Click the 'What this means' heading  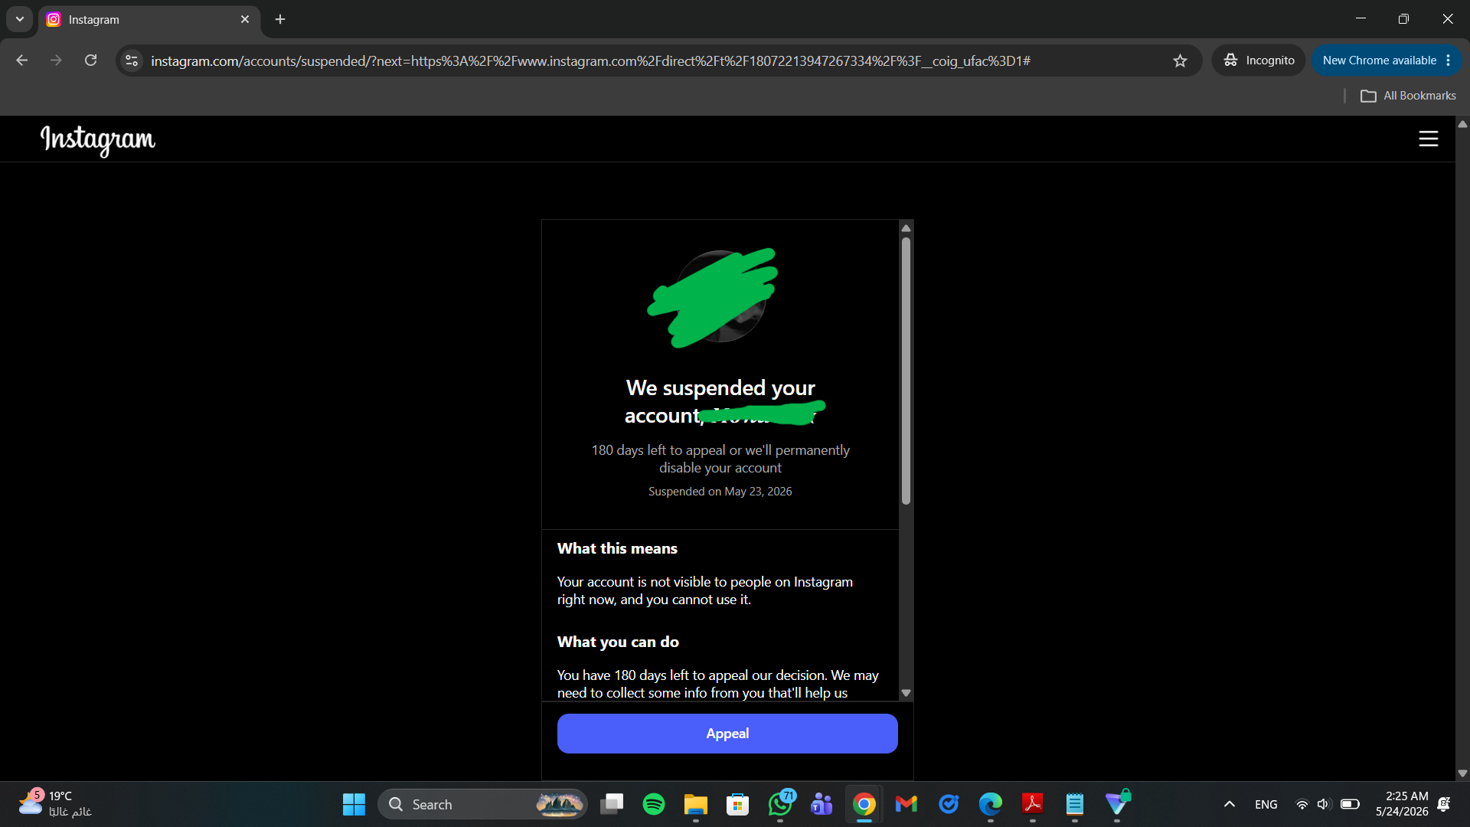coord(617,548)
